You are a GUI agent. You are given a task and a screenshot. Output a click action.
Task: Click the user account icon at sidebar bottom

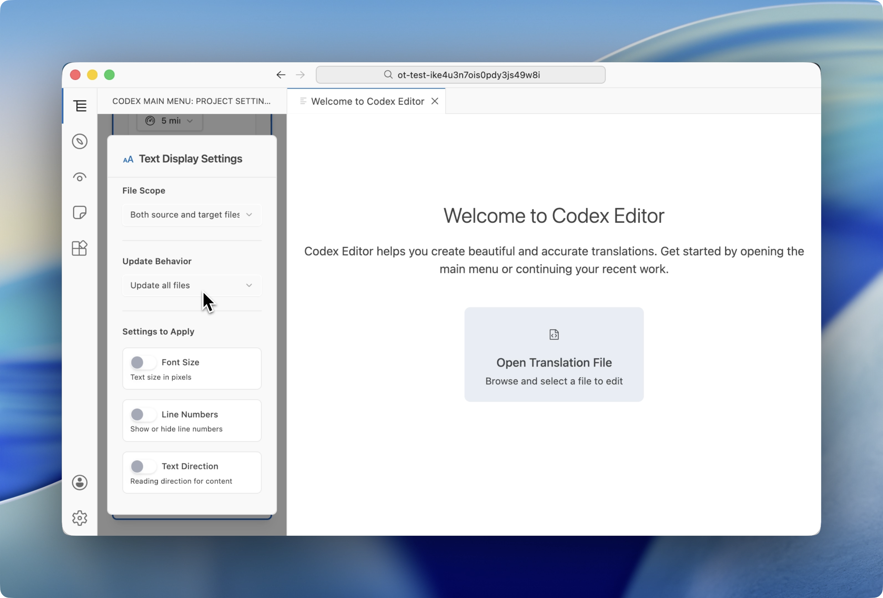coord(80,482)
